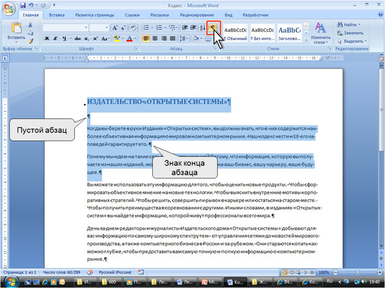This screenshot has width=385, height=288.
Task: Click Русский (Россия) language indicator
Action: coord(115,272)
